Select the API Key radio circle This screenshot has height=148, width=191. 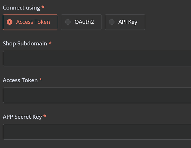click(x=112, y=22)
